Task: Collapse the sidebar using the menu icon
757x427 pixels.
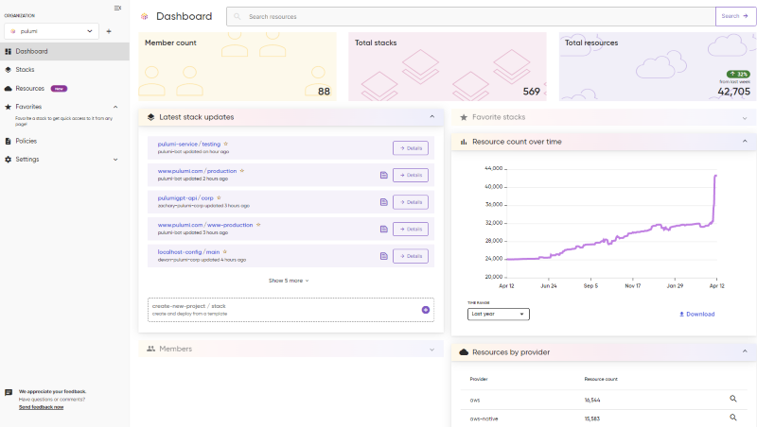Action: point(117,8)
